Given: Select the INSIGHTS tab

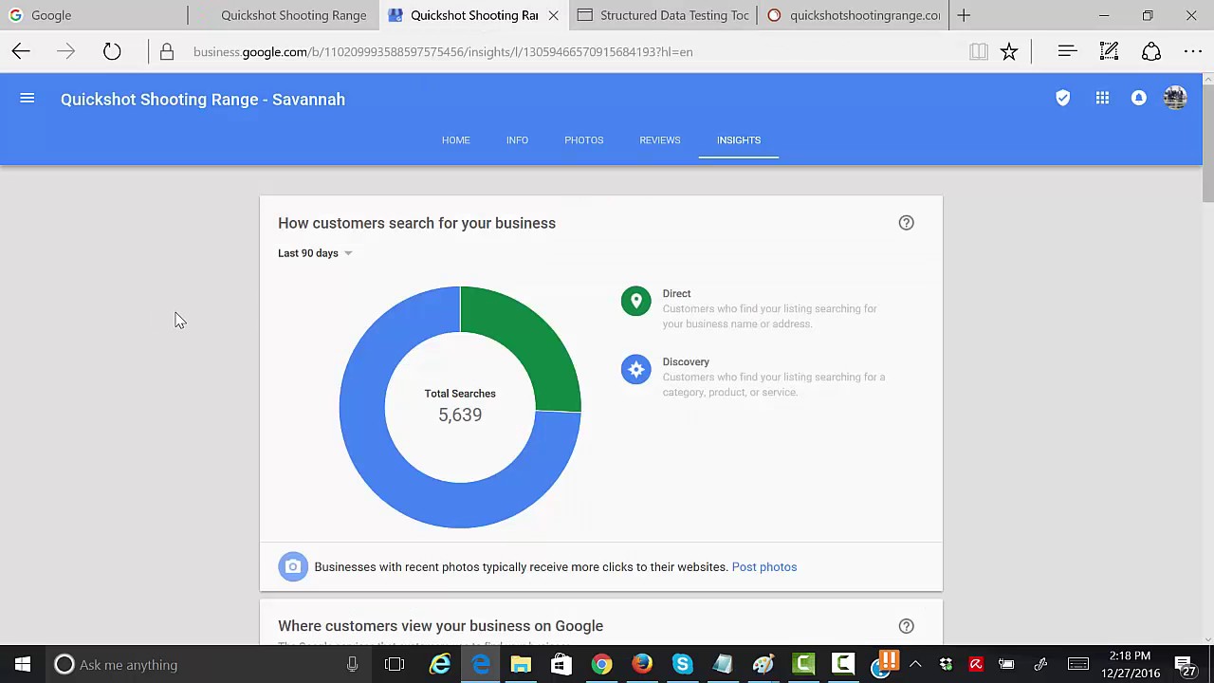Looking at the screenshot, I should pos(739,140).
